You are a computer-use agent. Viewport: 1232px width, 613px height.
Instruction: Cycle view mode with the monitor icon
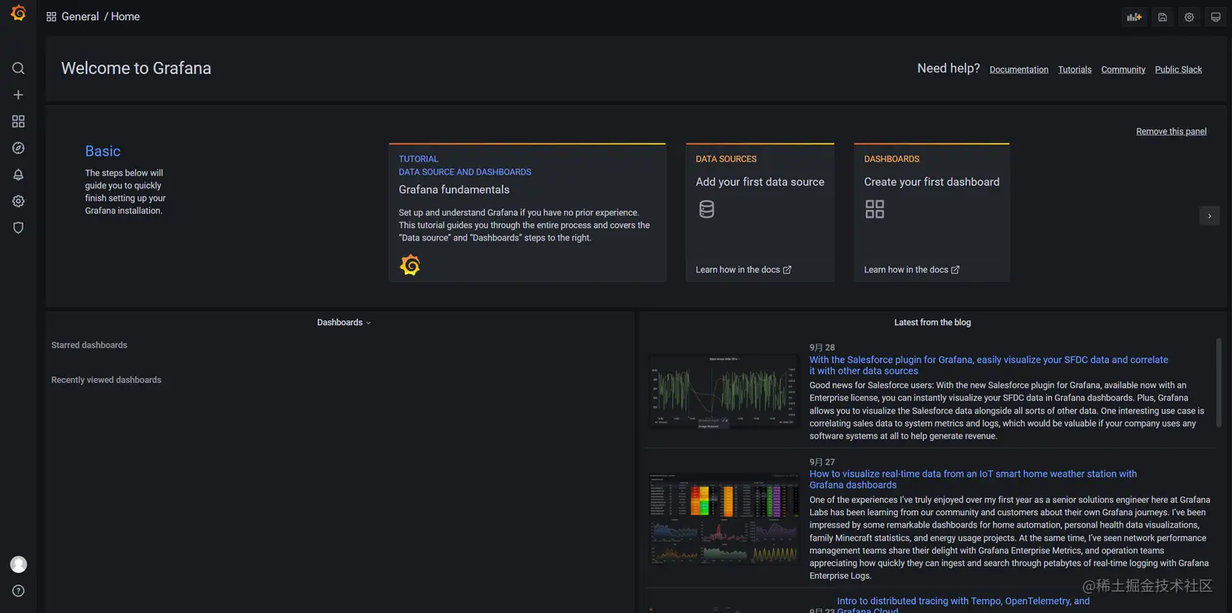[x=1216, y=17]
